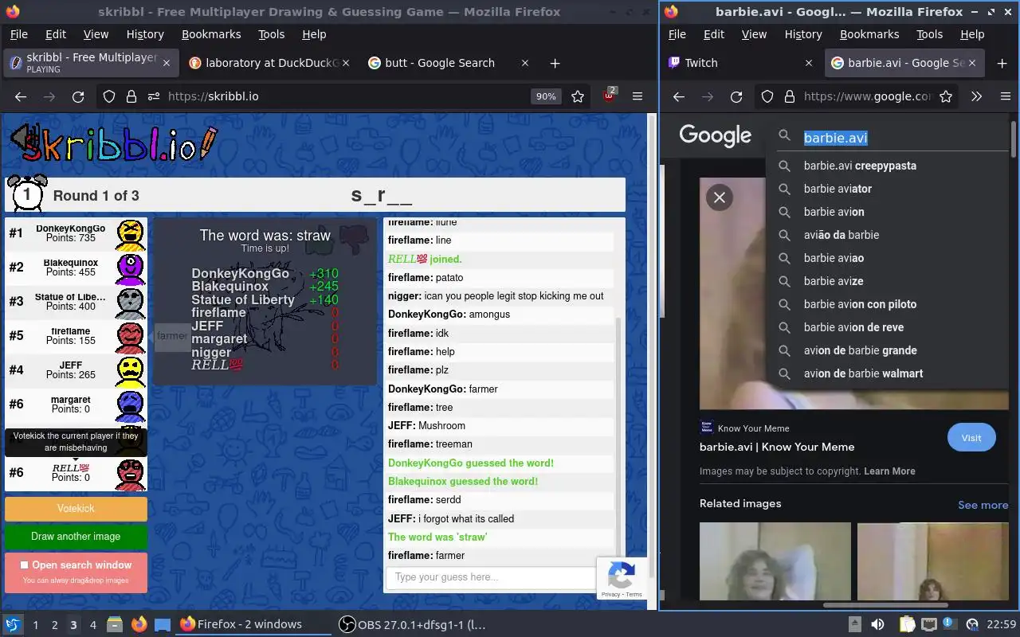This screenshot has height=637, width=1020.
Task: Show more toolbar items via overflow chevrons
Action: click(976, 96)
